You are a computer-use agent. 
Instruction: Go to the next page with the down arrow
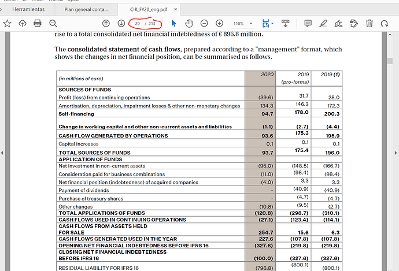[x=121, y=23]
